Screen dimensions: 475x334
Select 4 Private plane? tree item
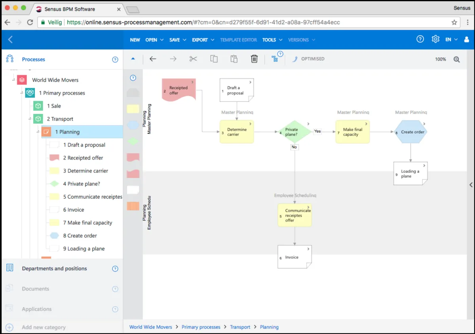pyautogui.click(x=82, y=184)
